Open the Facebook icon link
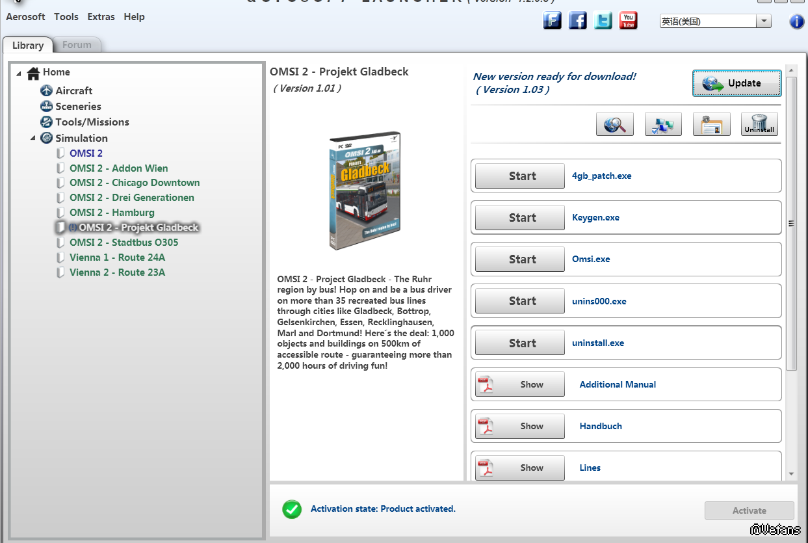Viewport: 808px width, 543px height. coord(578,21)
